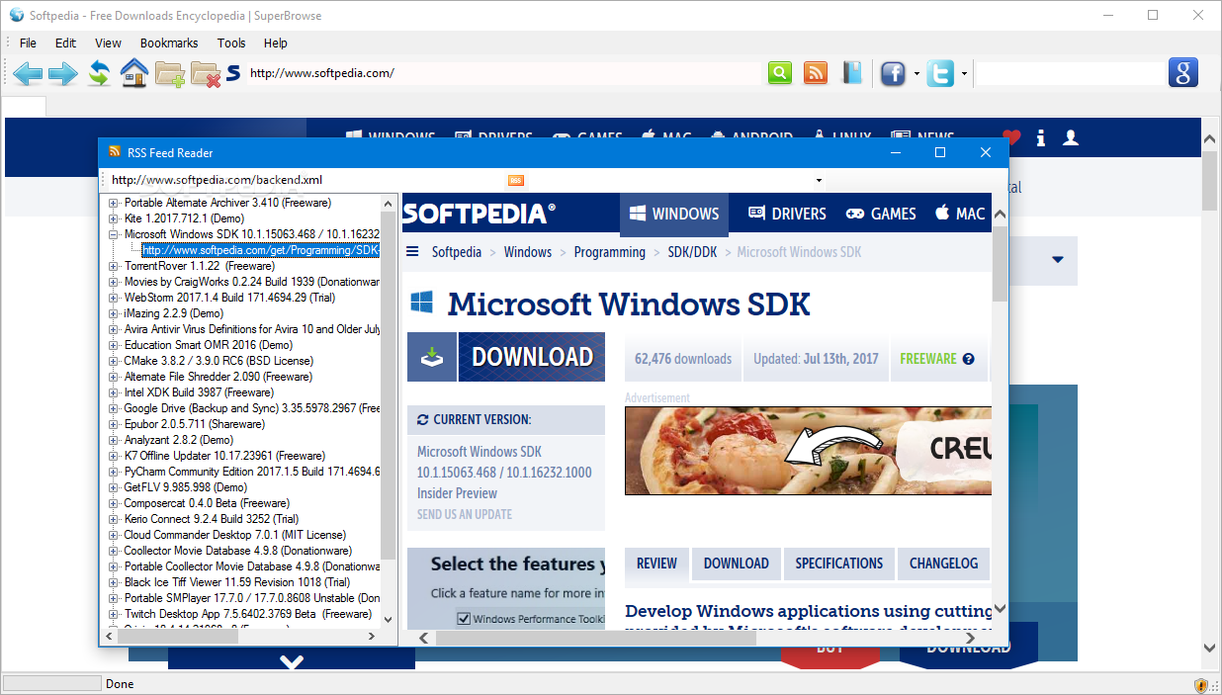Open the home page icon

(134, 73)
